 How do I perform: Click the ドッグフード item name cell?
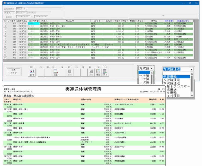click(x=97, y=47)
